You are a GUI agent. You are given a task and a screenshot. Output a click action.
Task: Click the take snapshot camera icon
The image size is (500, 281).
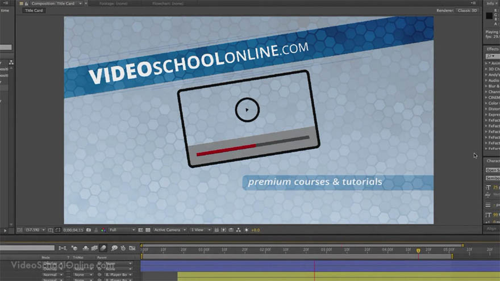pyautogui.click(x=89, y=230)
